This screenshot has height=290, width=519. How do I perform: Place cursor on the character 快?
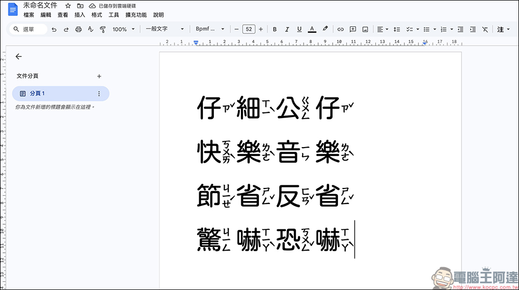pos(209,152)
